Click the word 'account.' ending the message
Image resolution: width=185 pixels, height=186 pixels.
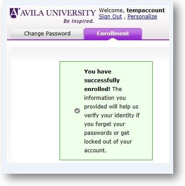pos(95,151)
